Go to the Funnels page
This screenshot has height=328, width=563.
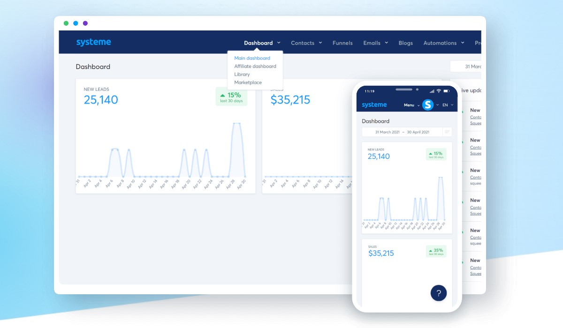(x=342, y=43)
